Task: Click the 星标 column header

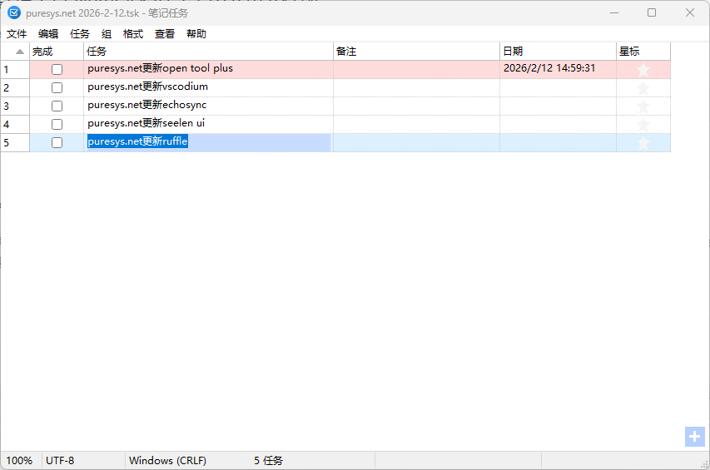Action: pyautogui.click(x=643, y=52)
